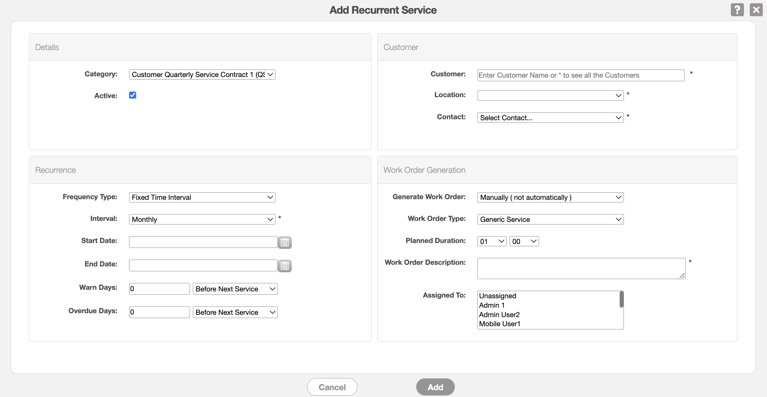Click the Cancel button
Image resolution: width=767 pixels, height=397 pixels.
[x=332, y=387]
